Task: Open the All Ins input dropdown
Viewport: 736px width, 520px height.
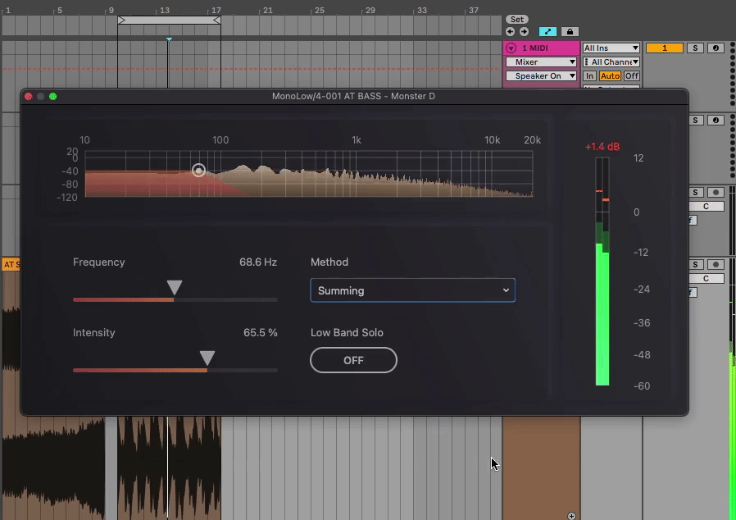Action: click(x=611, y=48)
